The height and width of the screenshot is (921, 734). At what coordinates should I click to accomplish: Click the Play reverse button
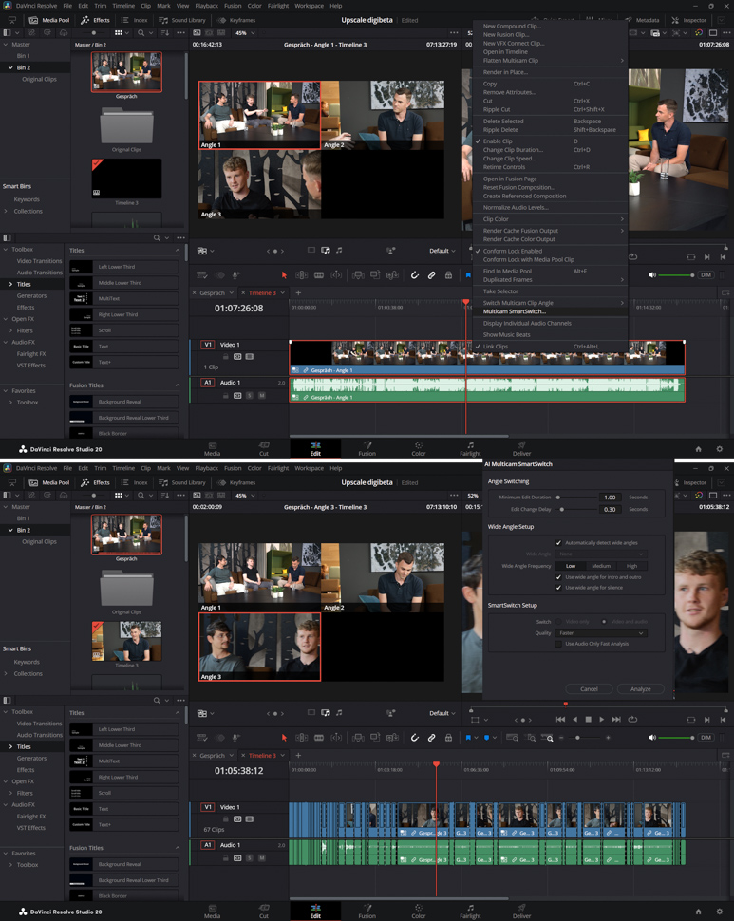(574, 719)
